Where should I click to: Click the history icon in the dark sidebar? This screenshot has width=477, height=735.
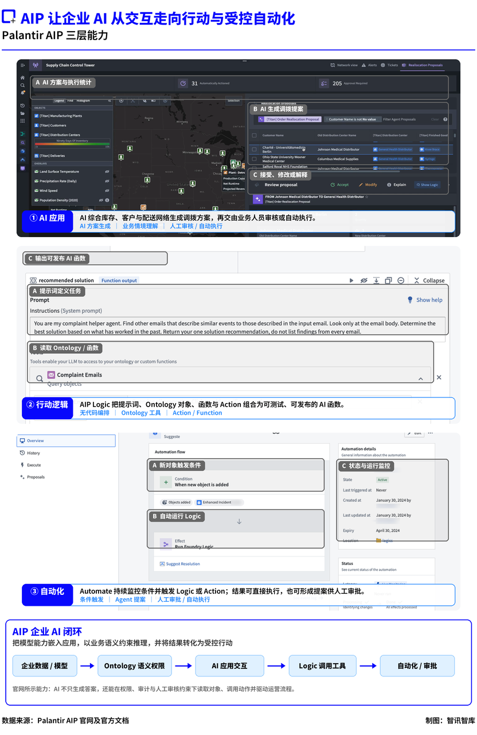[x=23, y=106]
